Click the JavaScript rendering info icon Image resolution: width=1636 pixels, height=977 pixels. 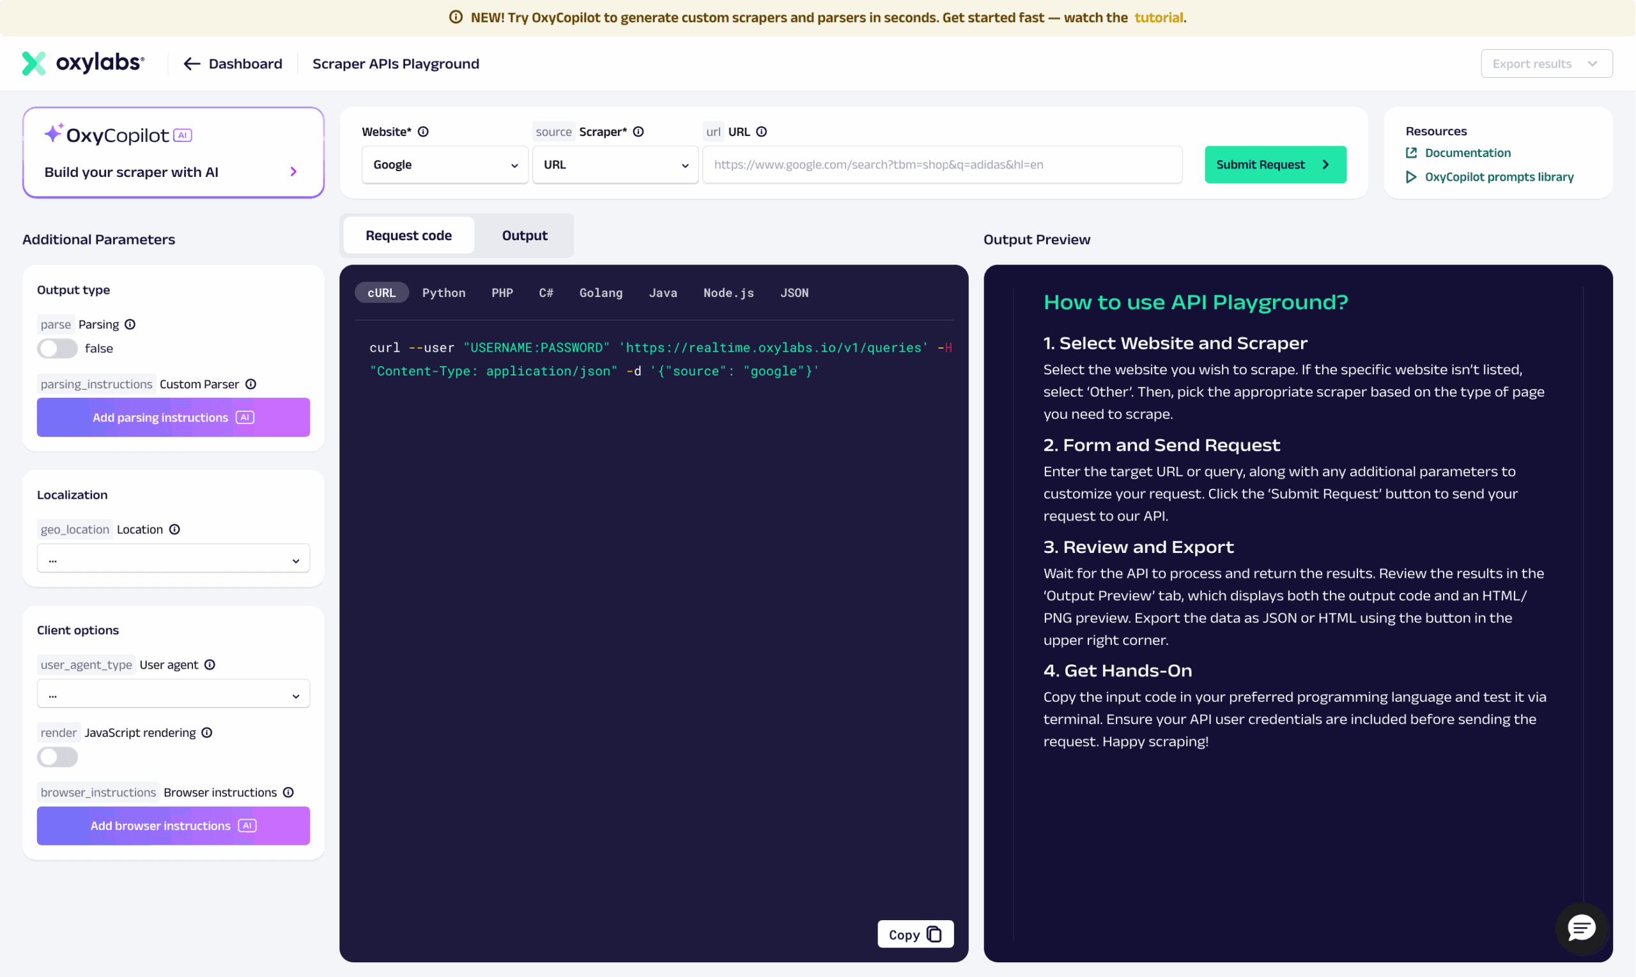pyautogui.click(x=207, y=734)
